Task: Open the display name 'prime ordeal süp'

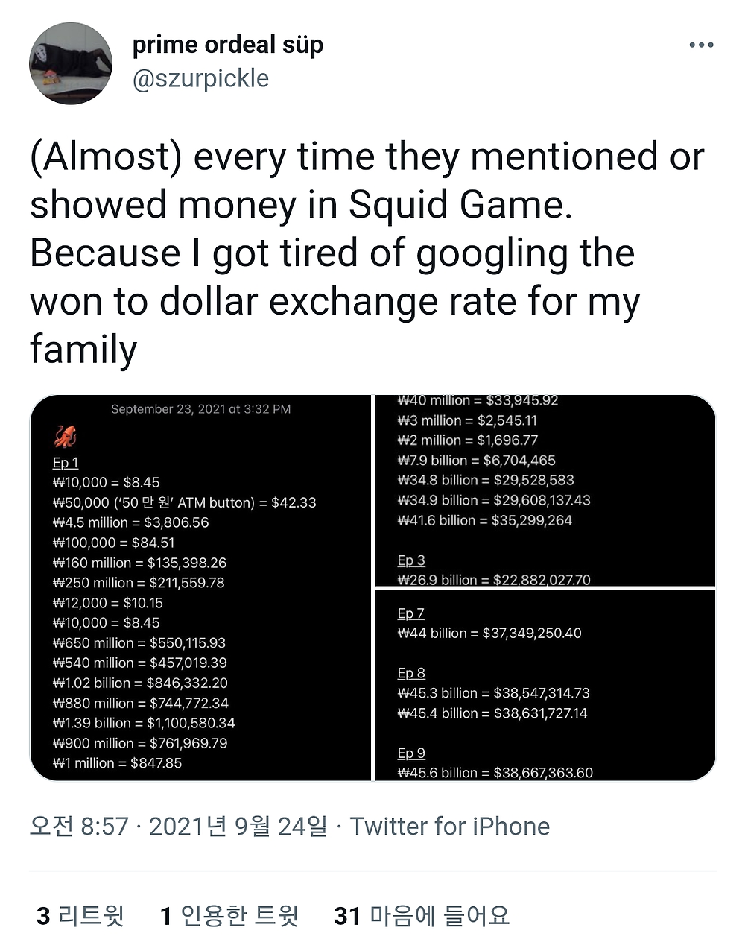Action: point(227,45)
